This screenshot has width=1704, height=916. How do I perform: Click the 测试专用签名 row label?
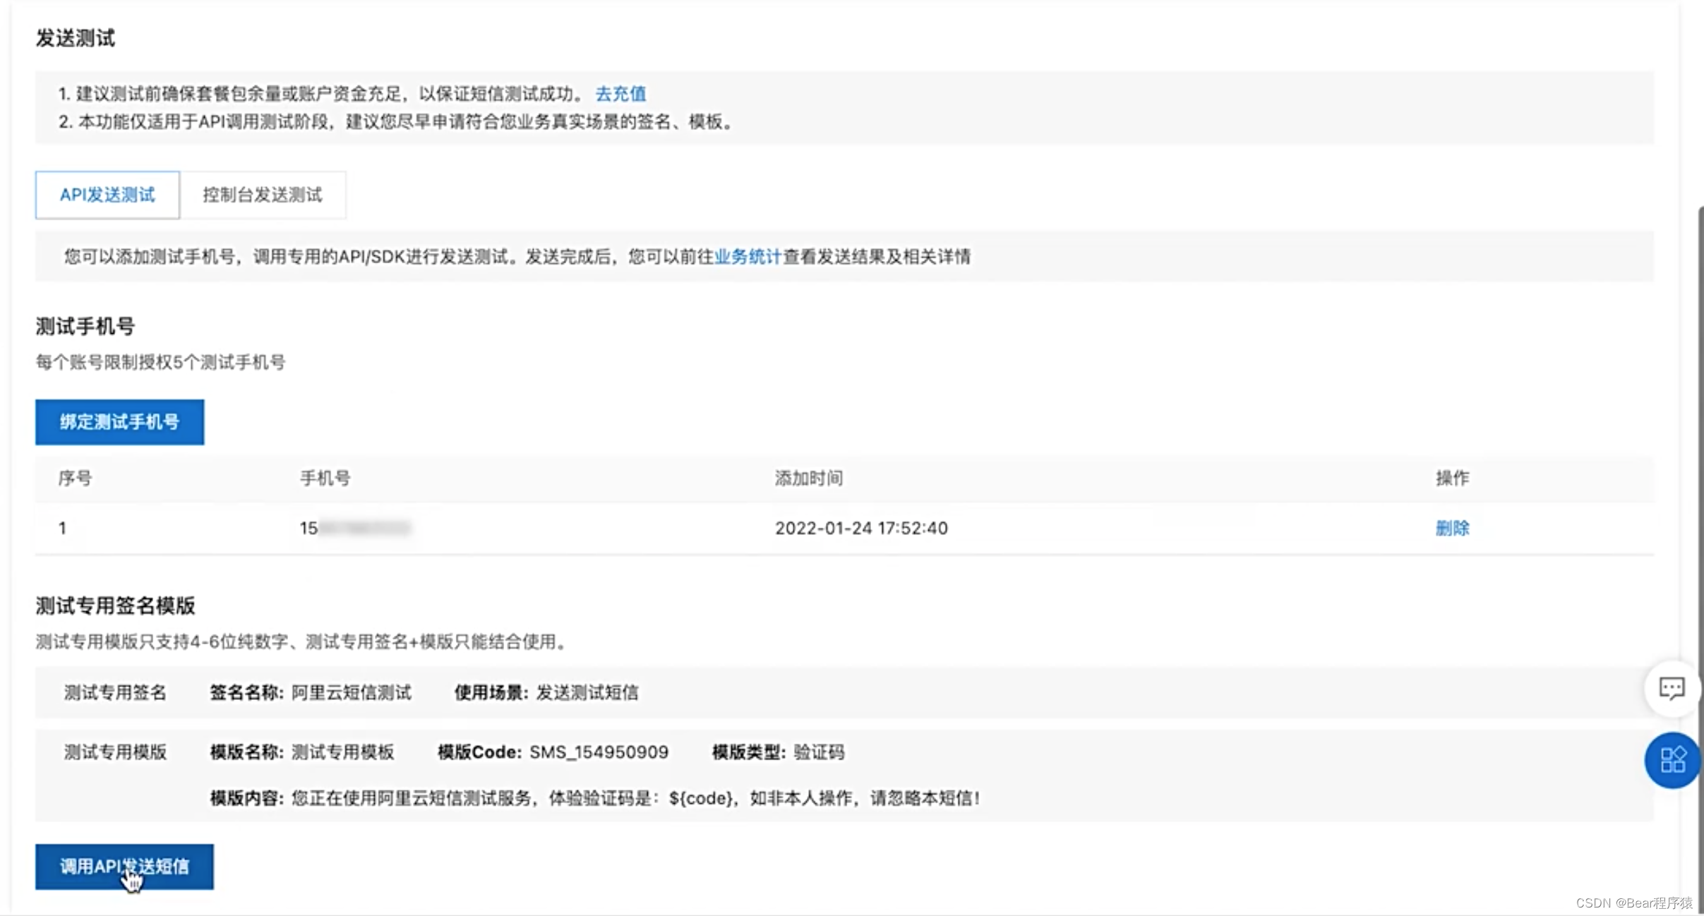tap(116, 692)
